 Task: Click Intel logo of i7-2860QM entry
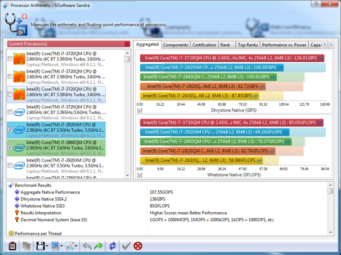pyautogui.click(x=19, y=148)
